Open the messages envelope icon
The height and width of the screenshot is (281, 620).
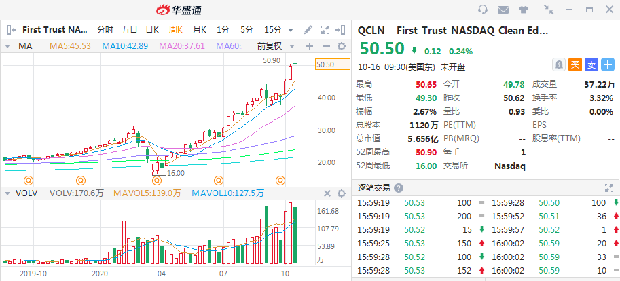pyautogui.click(x=503, y=10)
